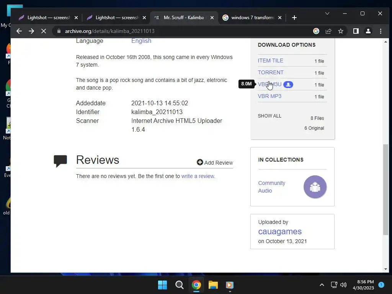The width and height of the screenshot is (392, 294).
Task: Close the windows 7 transform tab
Action: [x=280, y=18]
